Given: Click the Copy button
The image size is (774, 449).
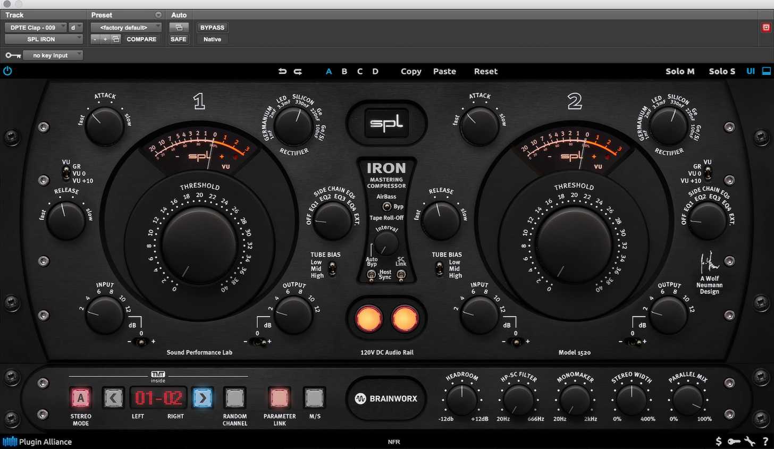Looking at the screenshot, I should pyautogui.click(x=411, y=71).
